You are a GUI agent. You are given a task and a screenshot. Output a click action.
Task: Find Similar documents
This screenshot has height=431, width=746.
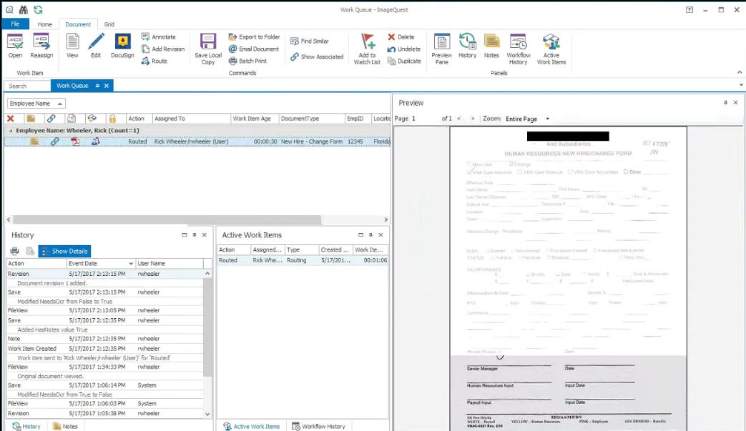click(309, 41)
